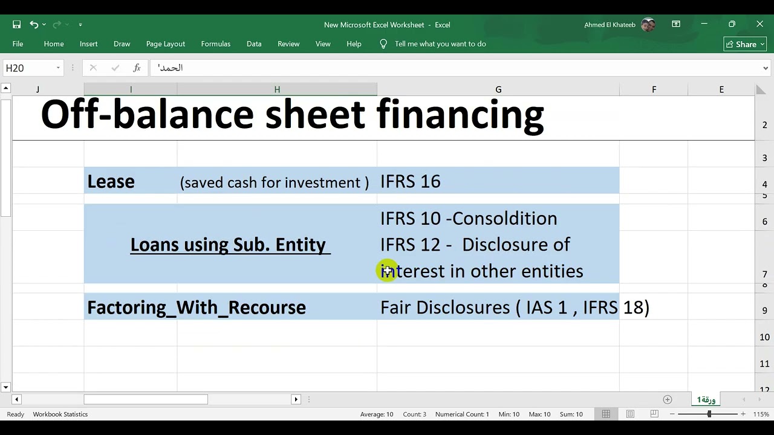Open the Undo history dropdown arrow
Screen dimensions: 774x435
click(44, 25)
